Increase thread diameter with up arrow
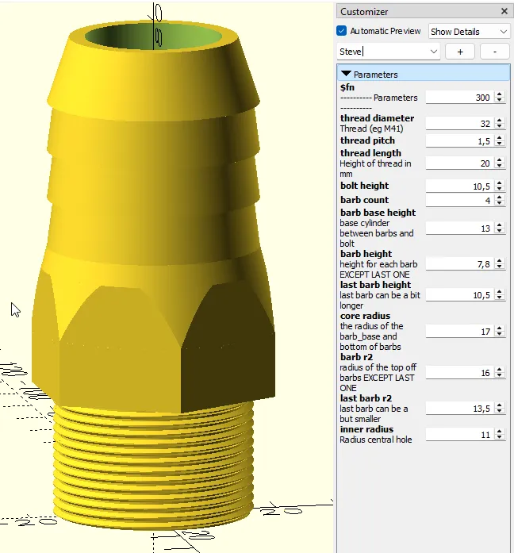Screen dimensions: 514x553 [499, 121]
